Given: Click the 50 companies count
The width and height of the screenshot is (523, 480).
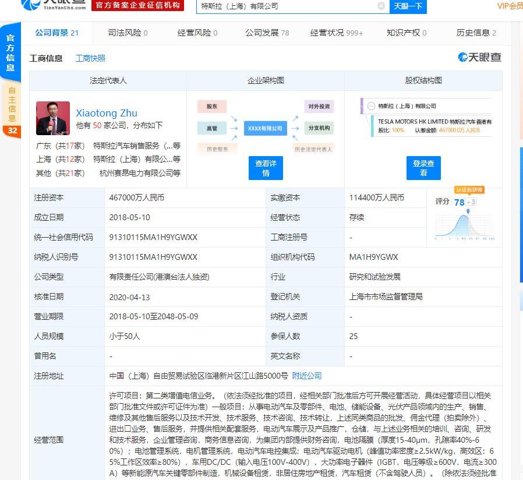Looking at the screenshot, I should (97, 125).
